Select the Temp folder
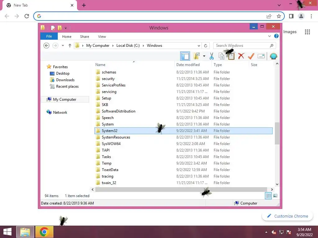The image size is (318, 238). pos(107,163)
